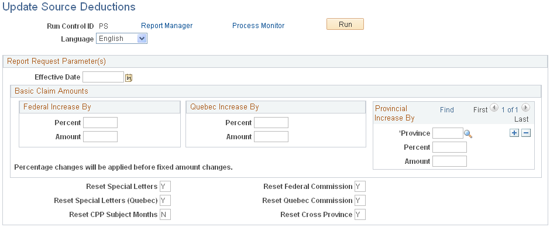The width and height of the screenshot is (550, 227).
Task: Click the 'Update Source Deductions' page title
Action: pos(69,7)
